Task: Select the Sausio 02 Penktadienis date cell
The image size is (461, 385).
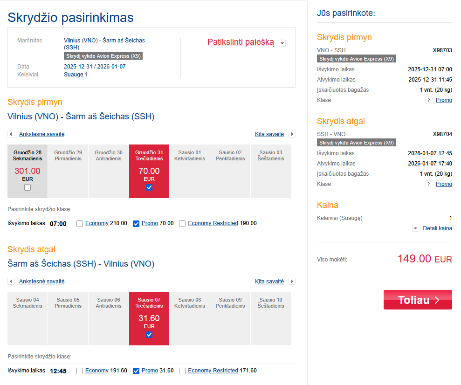Action: 230,171
